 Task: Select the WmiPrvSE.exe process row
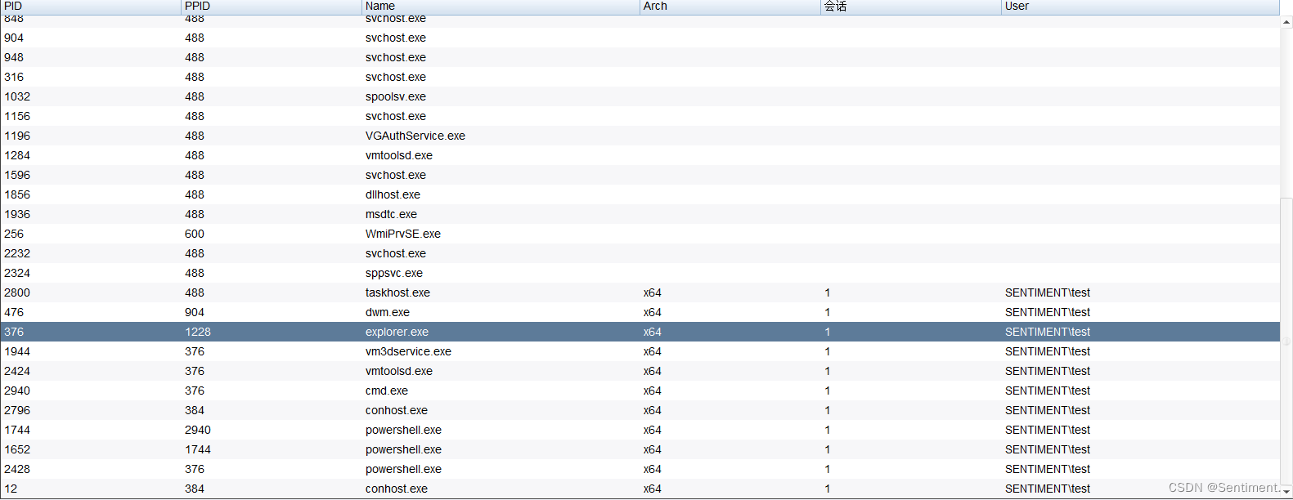640,234
